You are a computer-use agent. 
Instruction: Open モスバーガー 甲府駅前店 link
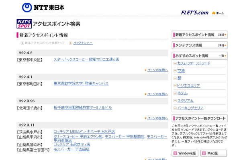click(125, 137)
